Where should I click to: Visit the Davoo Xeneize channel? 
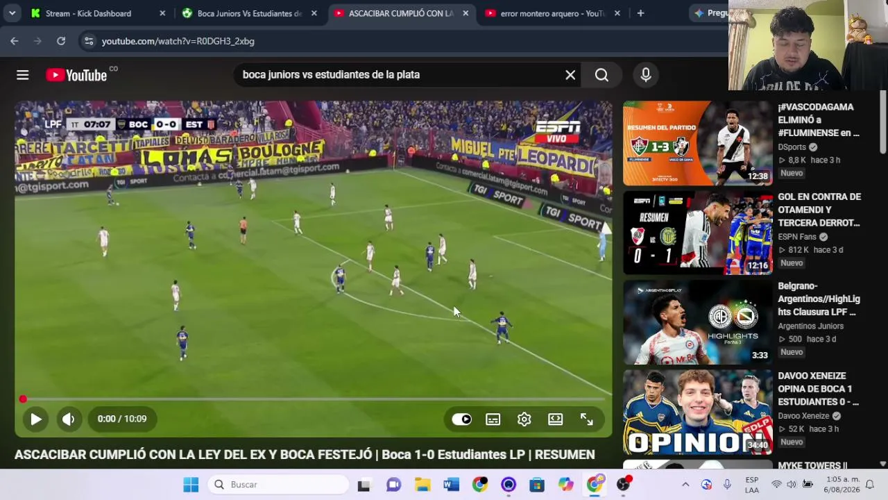click(x=803, y=416)
